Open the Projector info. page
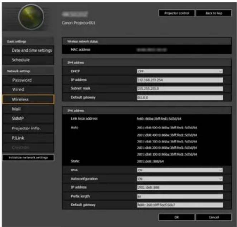Screen dimensions: 237x227 click(x=28, y=128)
